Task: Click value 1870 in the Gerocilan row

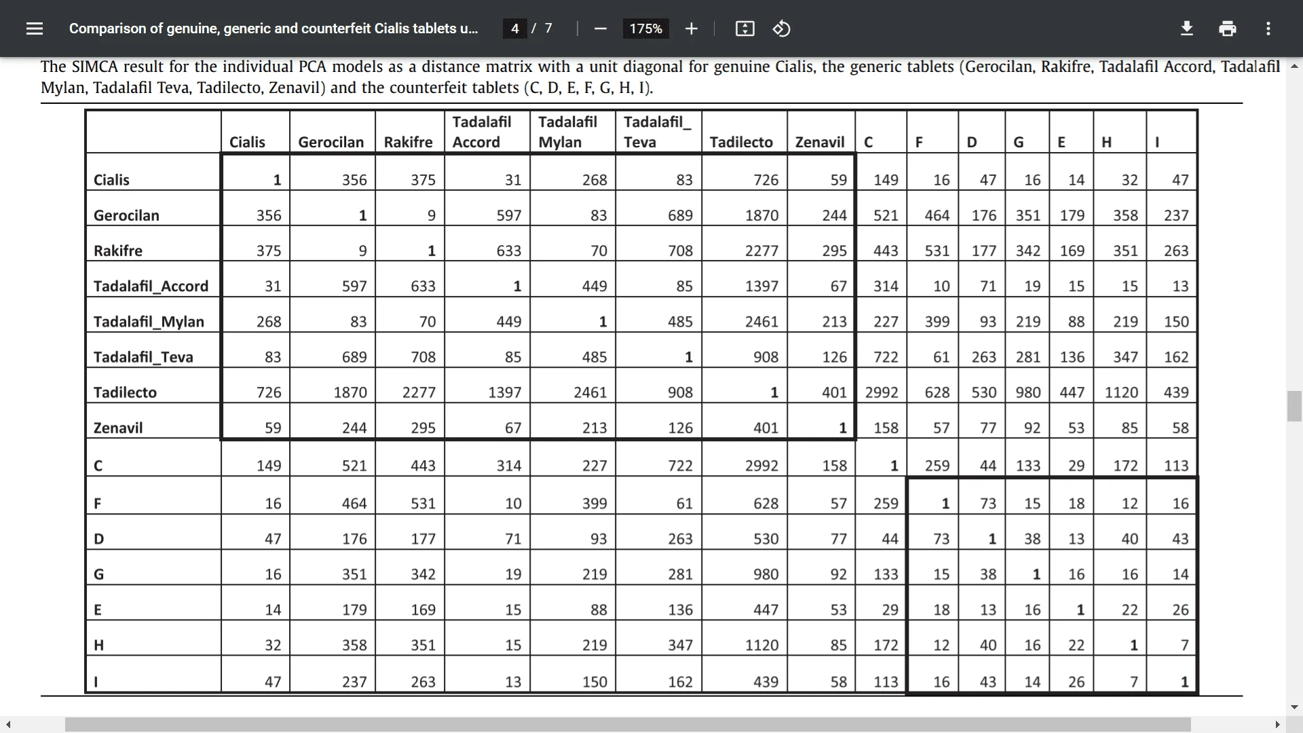Action: (x=761, y=215)
